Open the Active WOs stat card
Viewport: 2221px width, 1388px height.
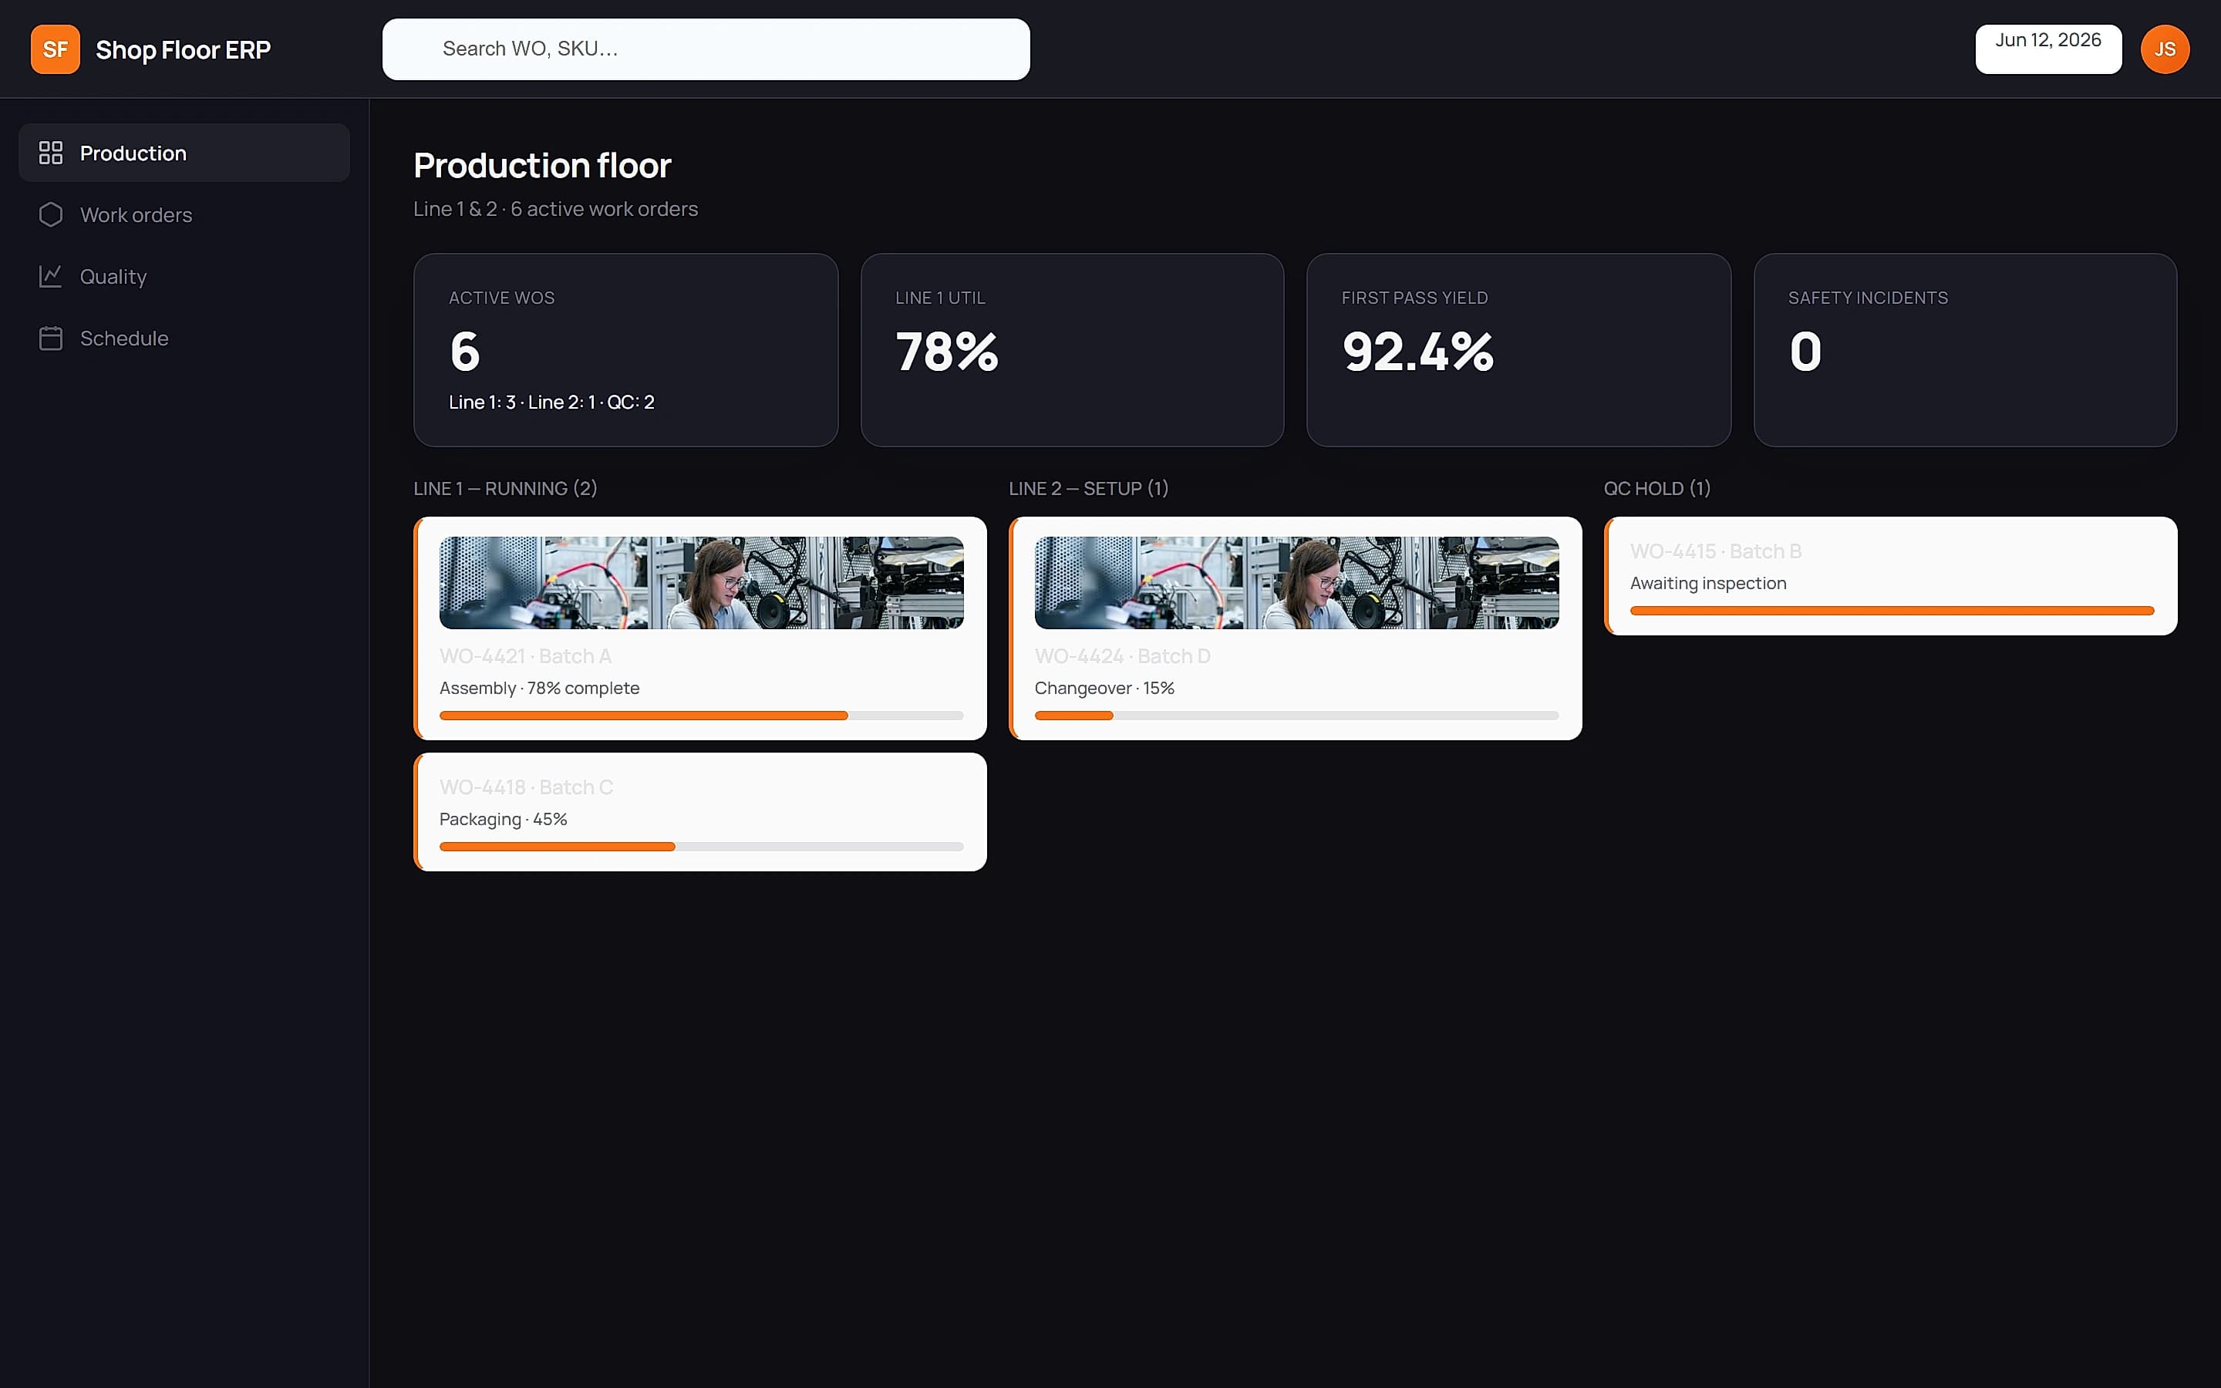tap(626, 350)
